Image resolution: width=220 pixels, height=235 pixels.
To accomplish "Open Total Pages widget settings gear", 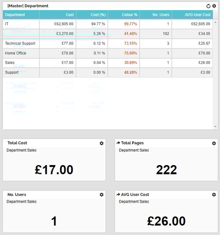I will (x=214, y=143).
